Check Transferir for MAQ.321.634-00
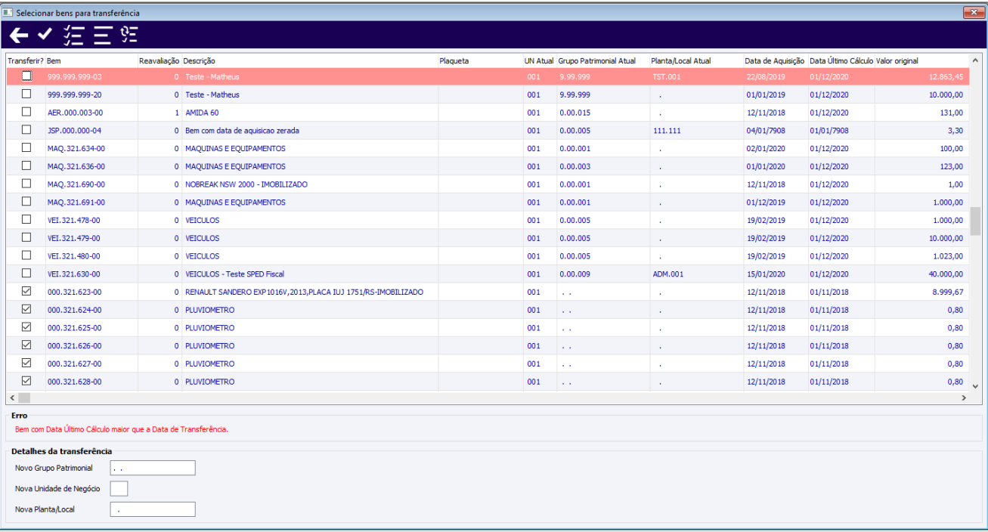This screenshot has width=988, height=532. click(26, 147)
